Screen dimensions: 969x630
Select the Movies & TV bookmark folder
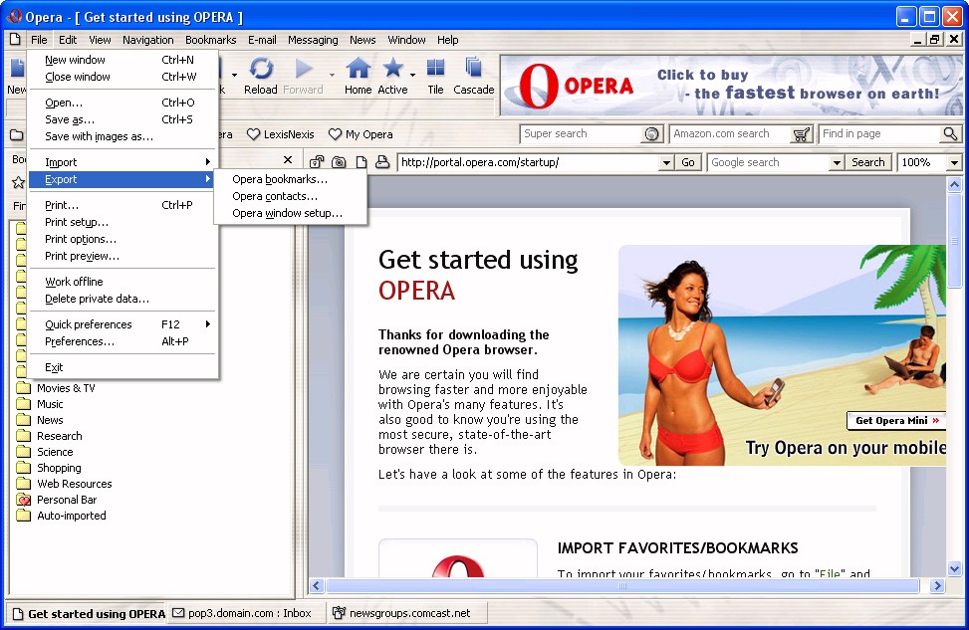pyautogui.click(x=66, y=388)
